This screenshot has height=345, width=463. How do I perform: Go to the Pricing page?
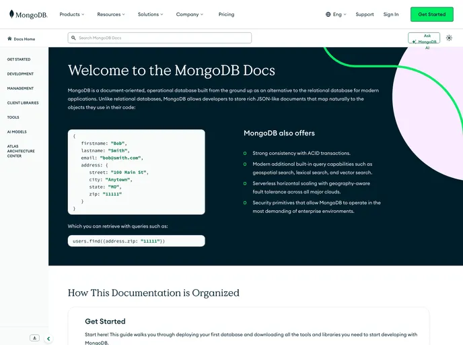tap(226, 14)
